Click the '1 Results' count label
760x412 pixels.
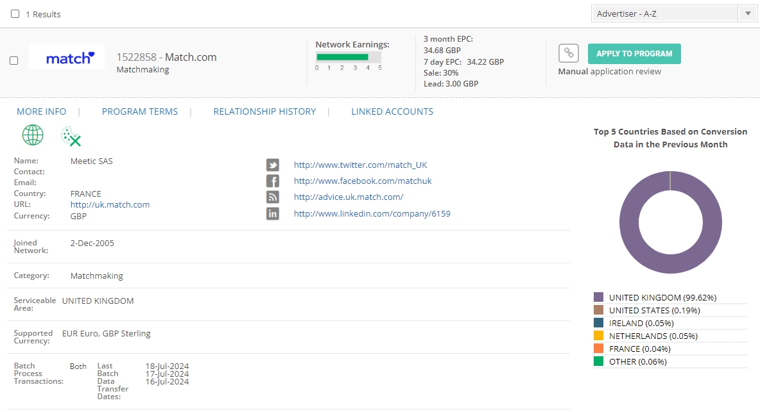click(43, 15)
